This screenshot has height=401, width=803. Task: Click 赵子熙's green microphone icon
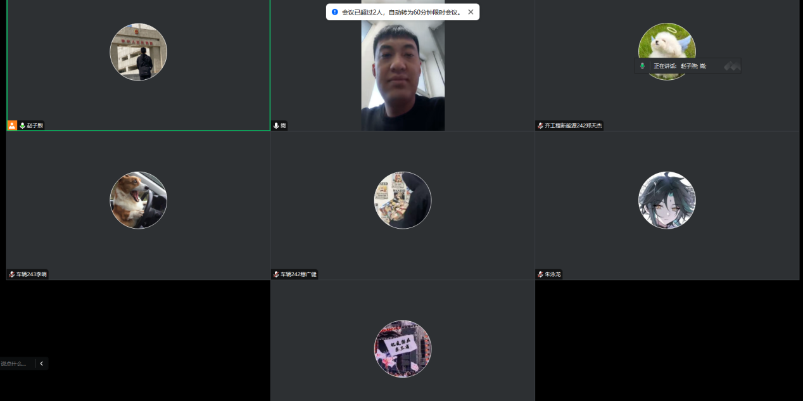click(x=22, y=125)
